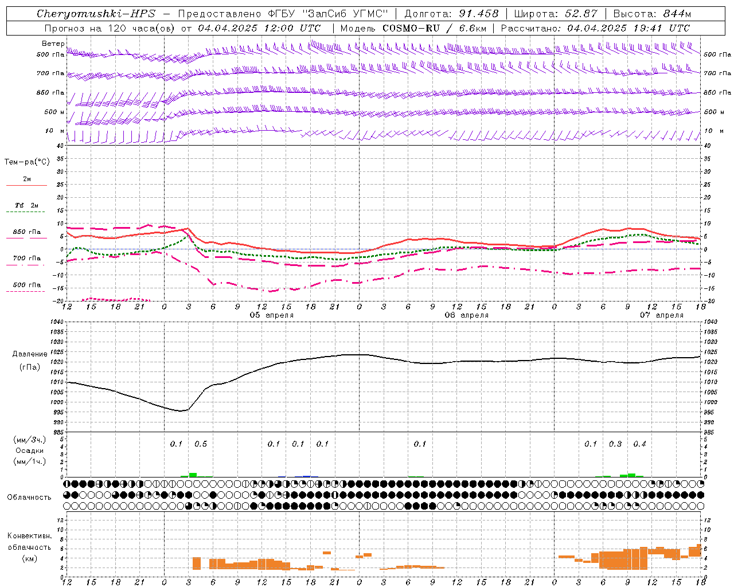This screenshot has height=587, width=734.
Task: Click the elevation text "Высота: 844м"
Action: pos(652,14)
